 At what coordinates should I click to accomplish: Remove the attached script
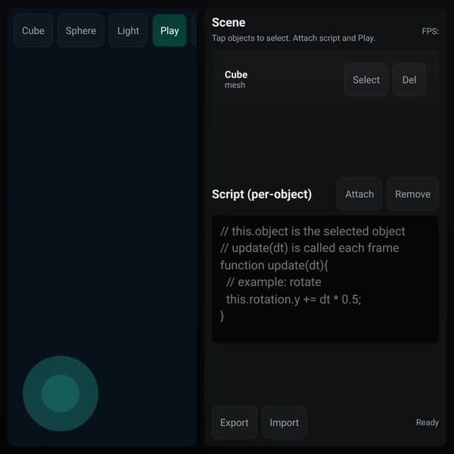(412, 194)
